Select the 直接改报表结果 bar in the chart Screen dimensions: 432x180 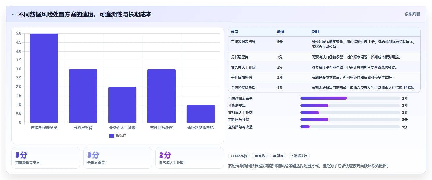[x=44, y=78]
